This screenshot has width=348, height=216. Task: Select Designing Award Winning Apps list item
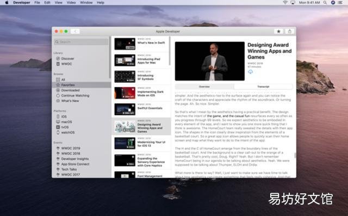pyautogui.click(x=141, y=126)
